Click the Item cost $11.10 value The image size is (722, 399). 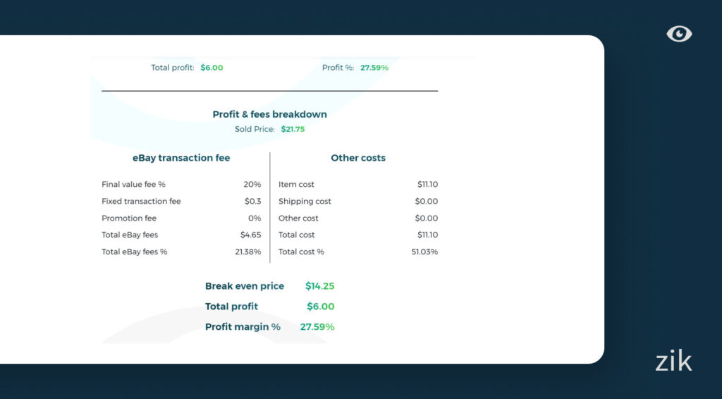(427, 185)
